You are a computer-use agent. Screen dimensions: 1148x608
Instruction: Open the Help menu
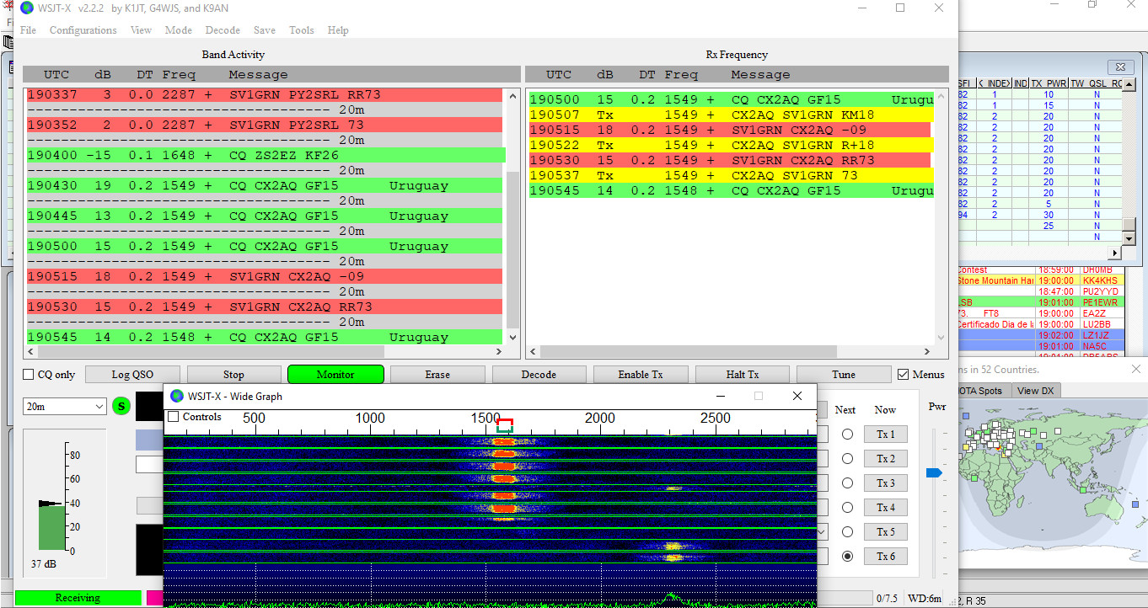[338, 30]
